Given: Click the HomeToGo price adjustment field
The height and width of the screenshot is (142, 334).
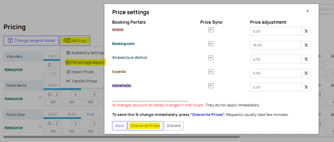Looking at the screenshot, I should (276, 87).
